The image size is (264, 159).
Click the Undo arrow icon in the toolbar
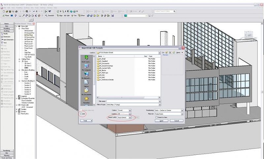coord(34,11)
